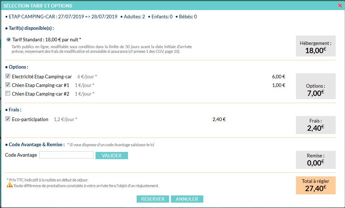The width and height of the screenshot is (345, 208).
Task: Toggle the Eco-participation checkbox
Action: 8,119
